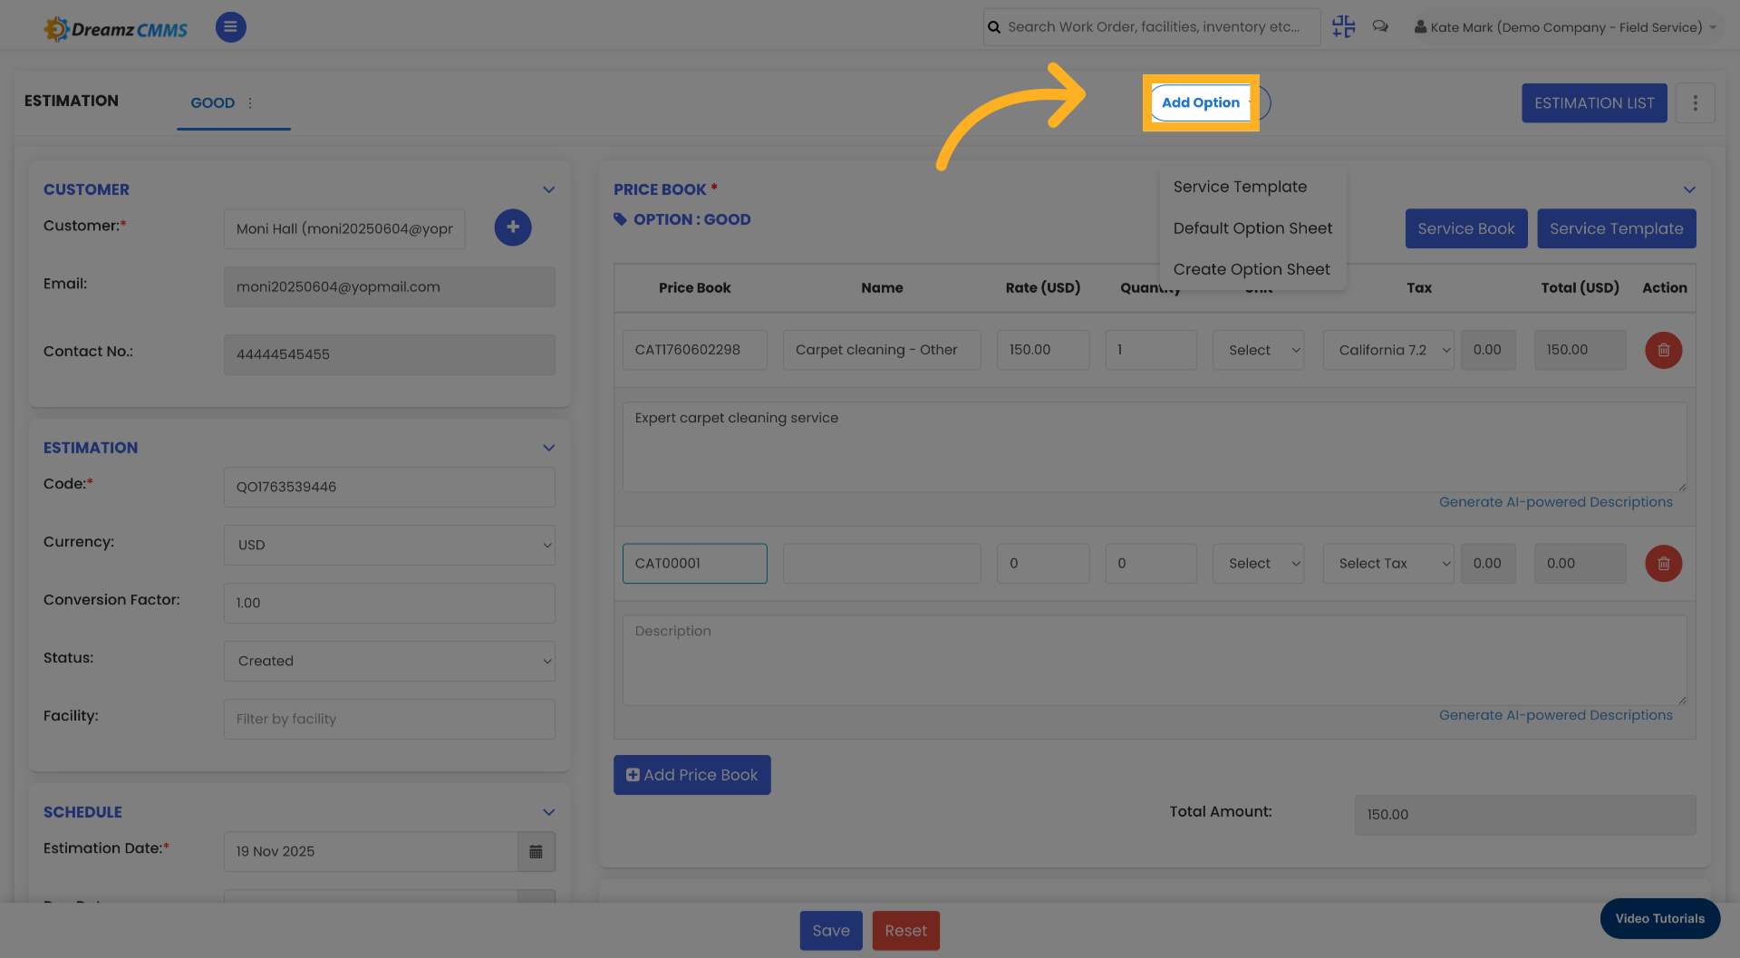Screen dimensions: 1740x958
Task: Open the chat messages icon
Action: pos(1380,26)
